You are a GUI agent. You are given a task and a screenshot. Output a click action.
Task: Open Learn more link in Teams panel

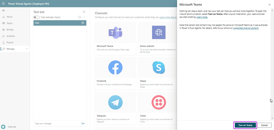click(202, 17)
